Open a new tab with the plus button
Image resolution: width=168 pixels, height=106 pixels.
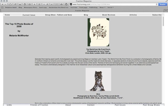coord(166,11)
